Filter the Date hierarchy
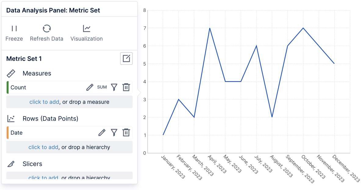 (x=114, y=133)
